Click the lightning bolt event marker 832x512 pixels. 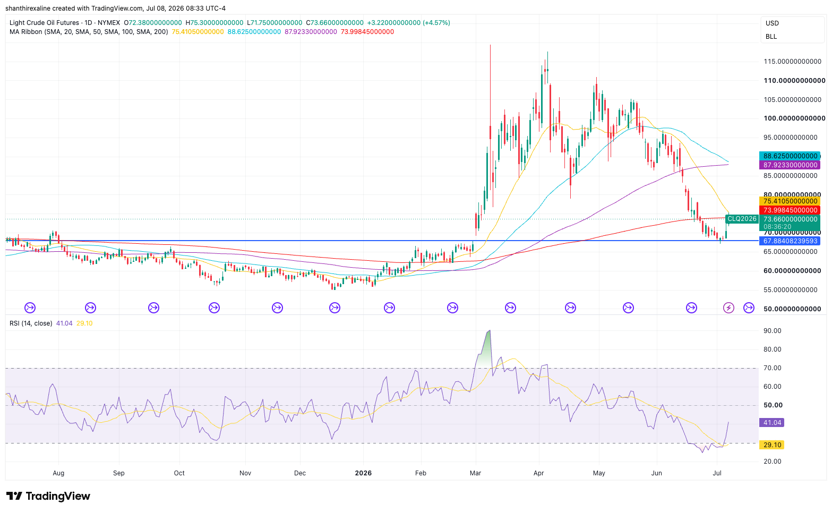click(729, 308)
